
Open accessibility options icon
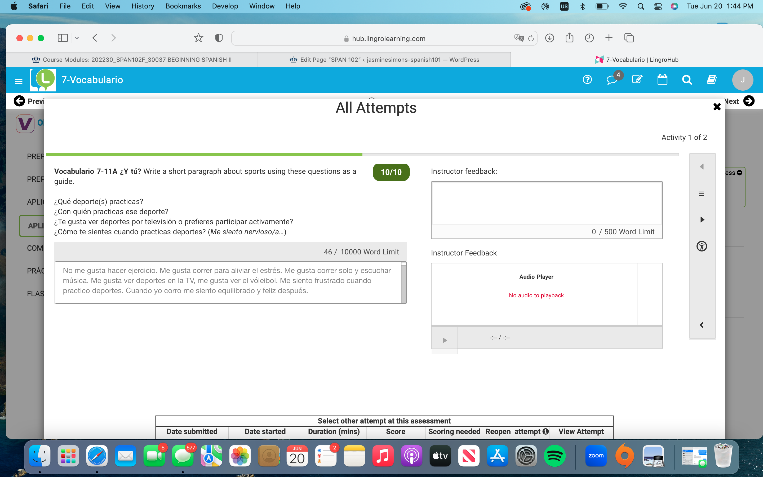[702, 246]
